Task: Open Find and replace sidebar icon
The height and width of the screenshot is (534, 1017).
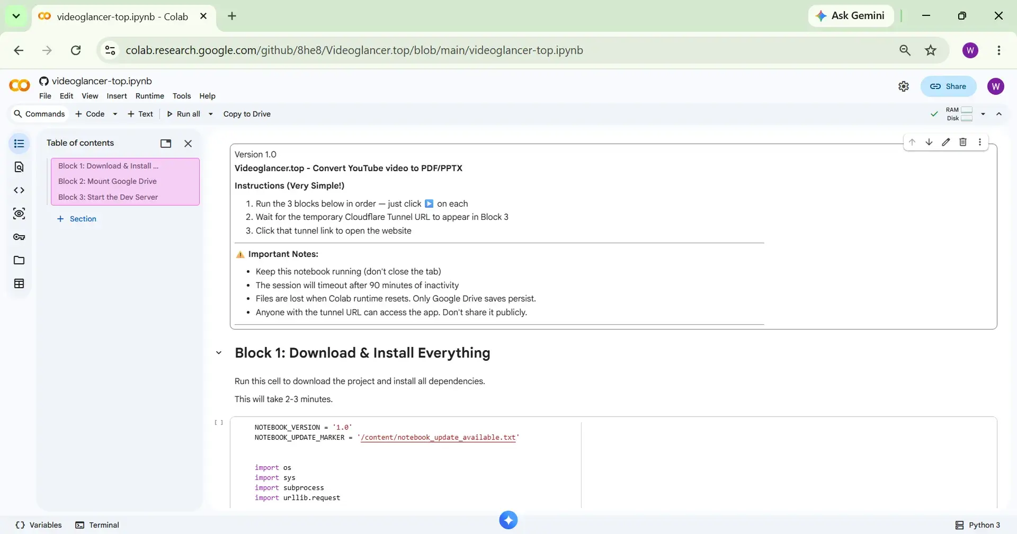Action: pyautogui.click(x=19, y=167)
